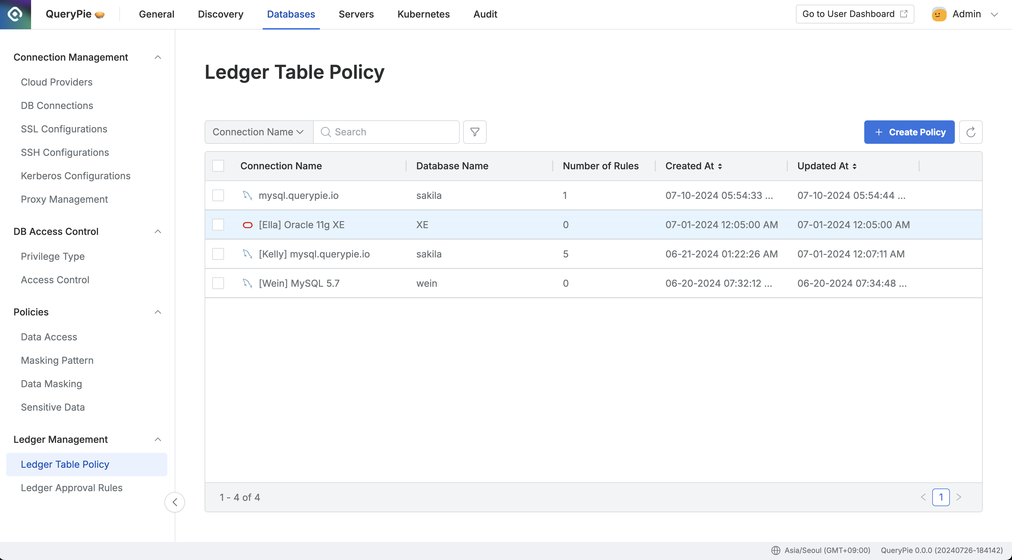This screenshot has height=560, width=1012.
Task: Click the Search input field
Action: (387, 132)
